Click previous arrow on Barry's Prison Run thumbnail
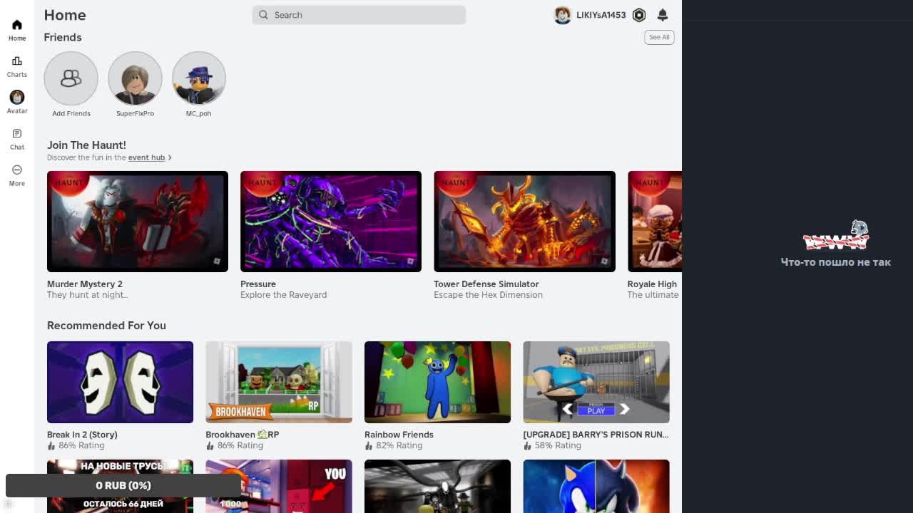This screenshot has width=913, height=513. coord(567,409)
